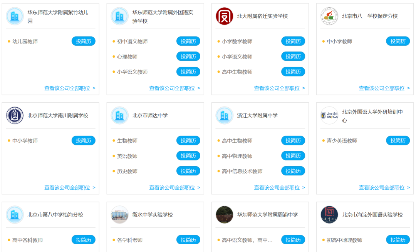Viewport: 416px width, 252px height.
Task: View all jobs at 北大附属宿迁实验学校
Action: (279, 88)
